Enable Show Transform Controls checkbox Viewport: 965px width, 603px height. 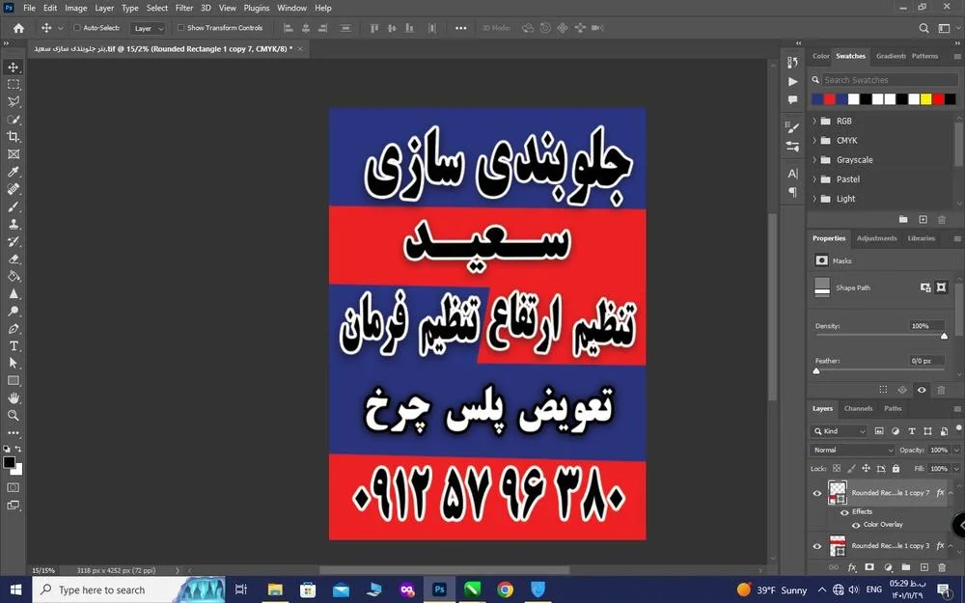181,28
